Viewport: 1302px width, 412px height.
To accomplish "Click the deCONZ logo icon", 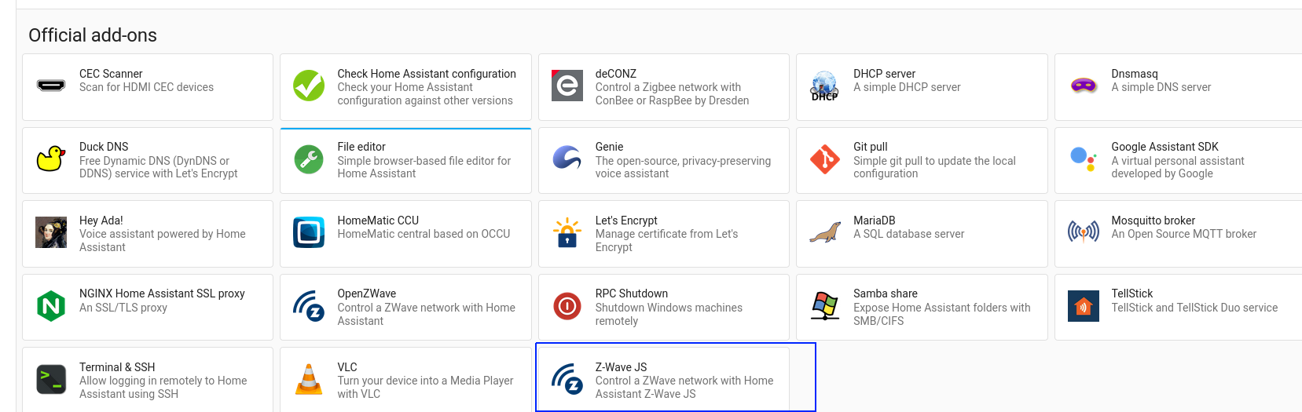I will point(567,86).
